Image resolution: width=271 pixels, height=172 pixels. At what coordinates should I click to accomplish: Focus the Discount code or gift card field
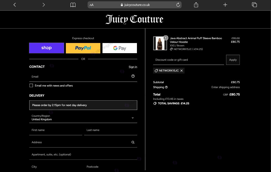(189, 60)
